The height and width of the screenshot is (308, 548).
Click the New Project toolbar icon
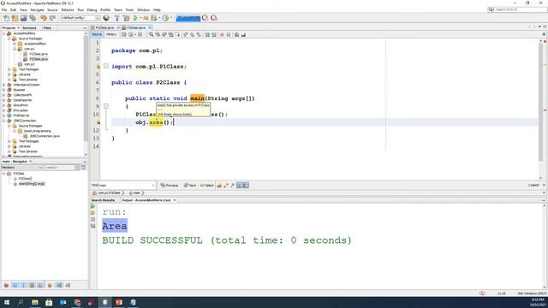[x=15, y=18]
